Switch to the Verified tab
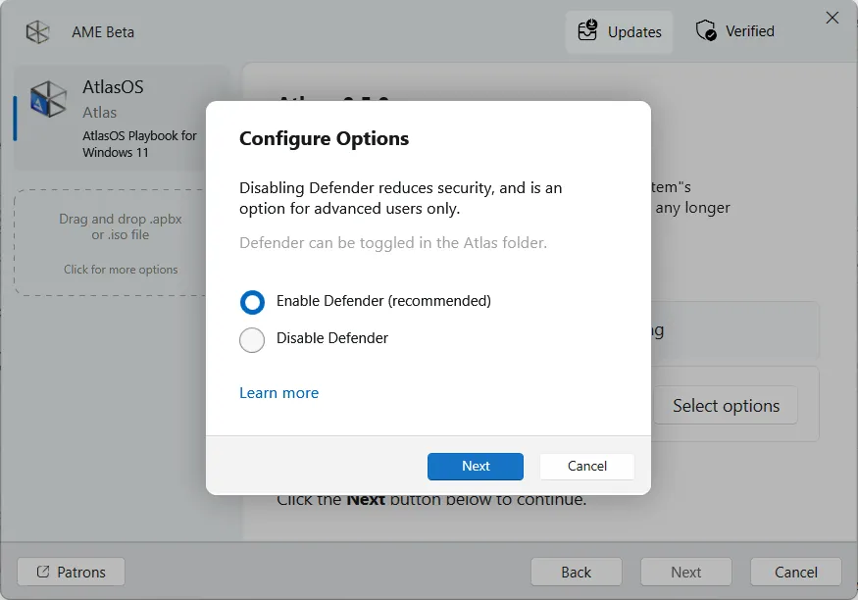This screenshot has height=600, width=858. pos(733,30)
